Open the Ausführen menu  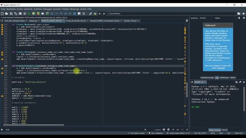(38, 9)
